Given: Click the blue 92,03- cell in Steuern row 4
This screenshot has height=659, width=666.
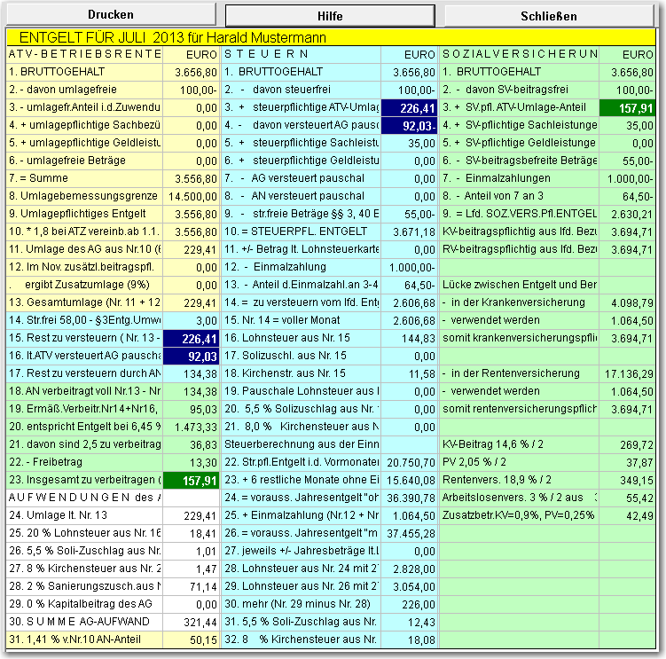Looking at the screenshot, I should (409, 126).
